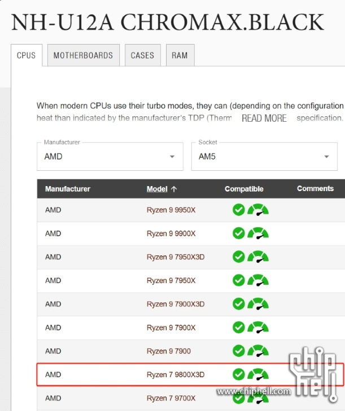This screenshot has width=345, height=411.
Task: Click the performance gauge for Ryzen 9 7900
Action: [258, 351]
